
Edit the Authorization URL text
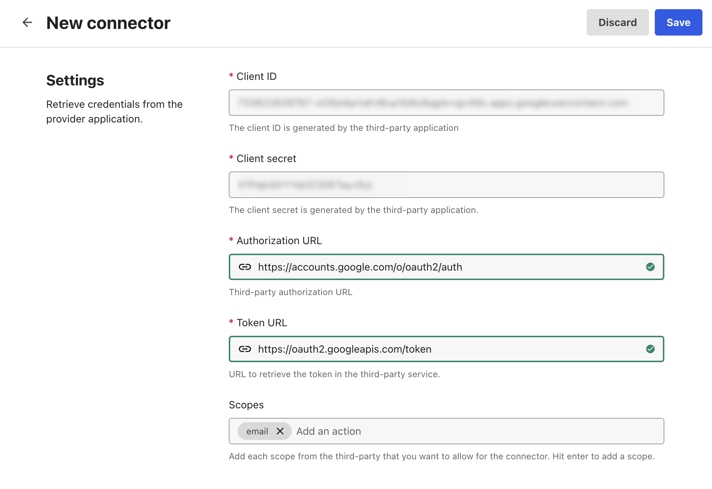[360, 267]
